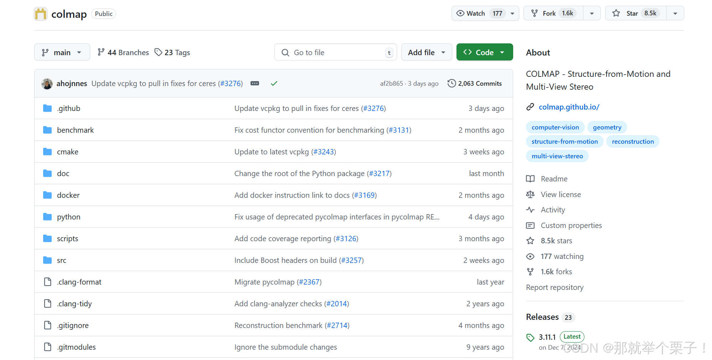This screenshot has width=712, height=360.
Task: Click the Go to file search field
Action: [x=335, y=52]
